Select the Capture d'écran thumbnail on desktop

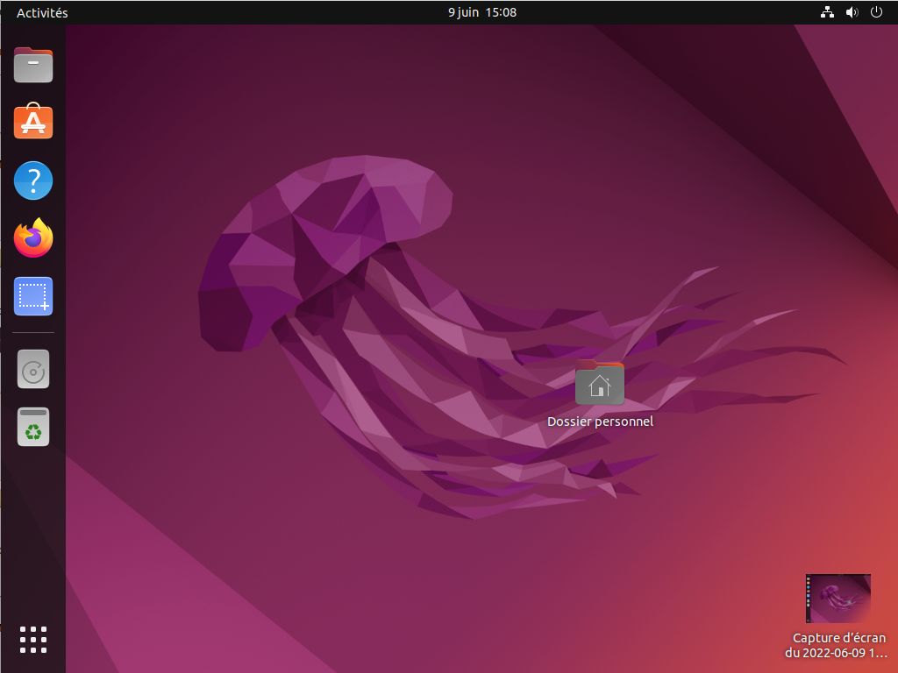pyautogui.click(x=837, y=599)
